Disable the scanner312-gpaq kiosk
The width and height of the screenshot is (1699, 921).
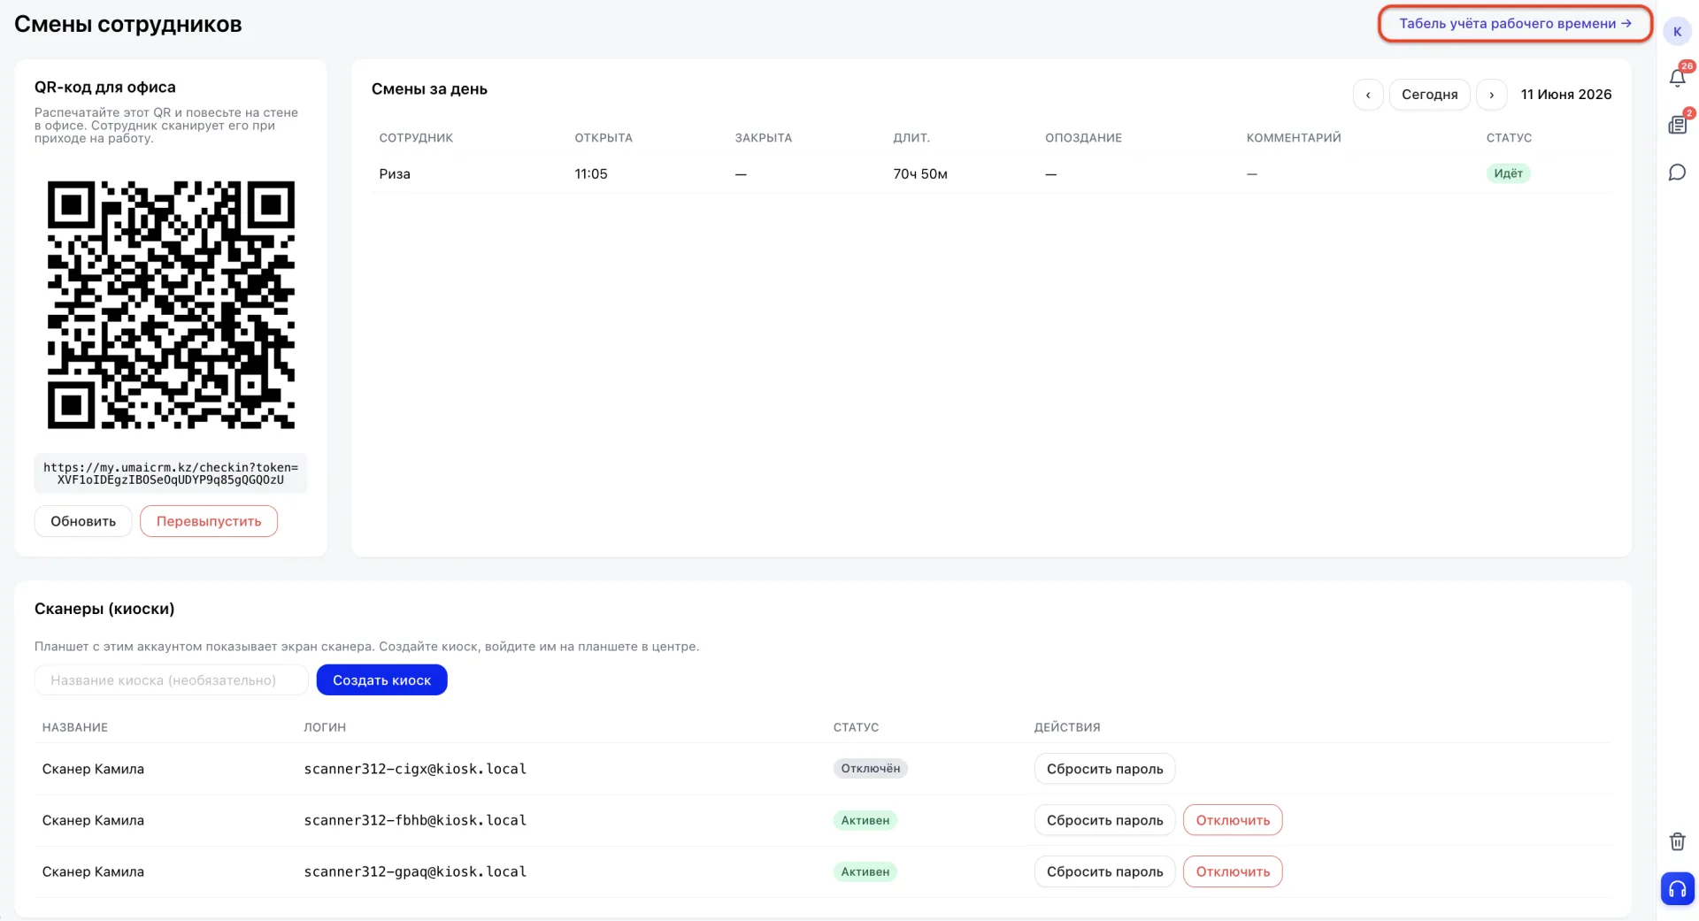click(x=1233, y=871)
